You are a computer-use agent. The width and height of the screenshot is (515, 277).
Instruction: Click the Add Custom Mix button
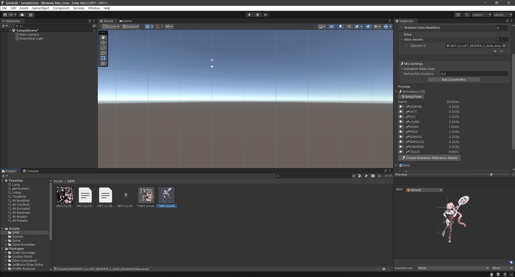(454, 79)
